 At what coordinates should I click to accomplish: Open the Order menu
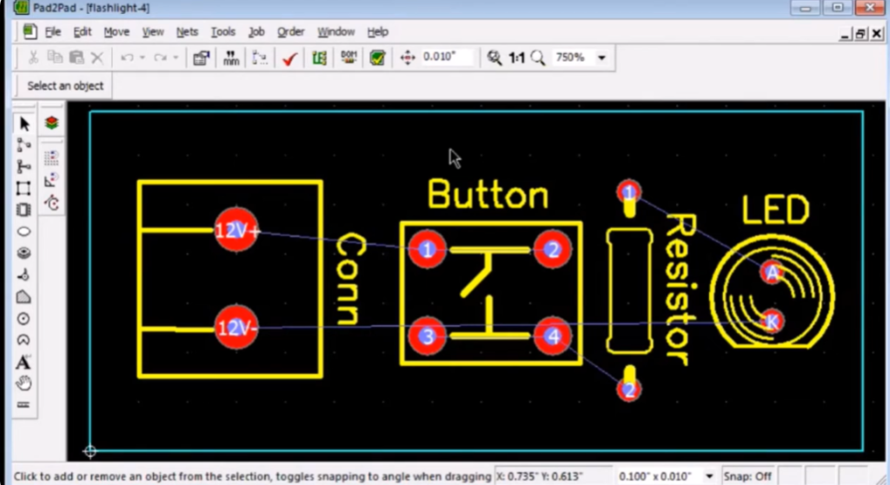click(290, 32)
